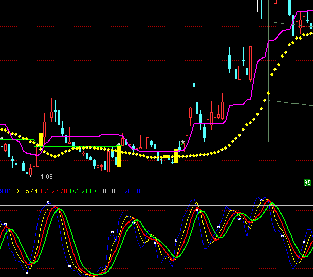Click the short yellow bar between the tall ones
The width and height of the screenshot is (313, 277).
click(x=166, y=157)
